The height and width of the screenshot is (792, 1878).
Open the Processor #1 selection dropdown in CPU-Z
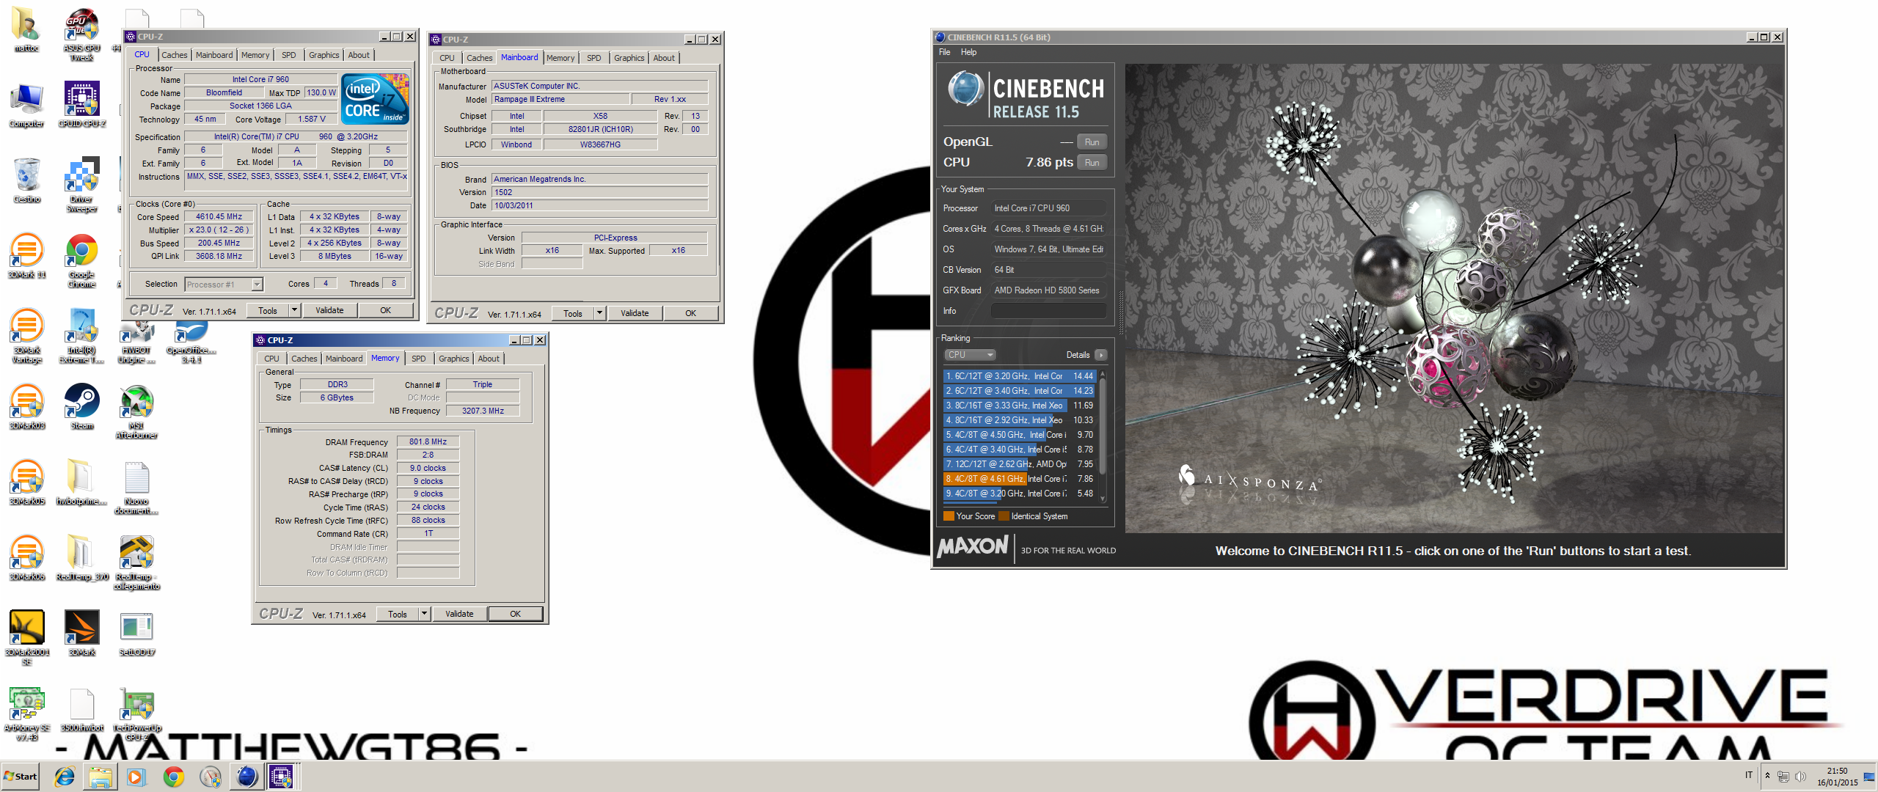coord(224,285)
